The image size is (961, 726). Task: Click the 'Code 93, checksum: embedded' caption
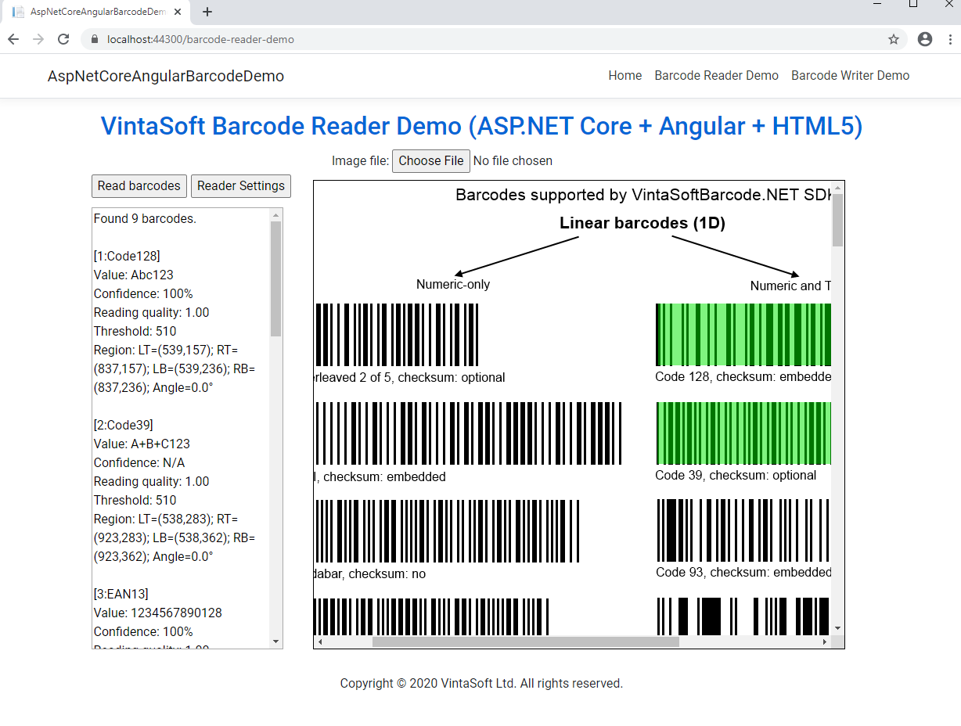(x=743, y=572)
